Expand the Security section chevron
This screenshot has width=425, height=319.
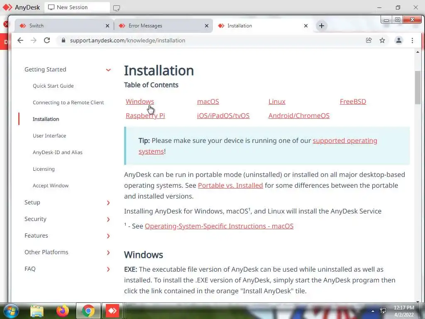(108, 219)
